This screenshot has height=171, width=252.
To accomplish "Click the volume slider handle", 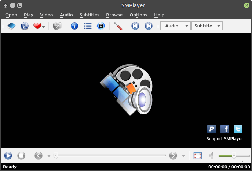I will (234, 156).
